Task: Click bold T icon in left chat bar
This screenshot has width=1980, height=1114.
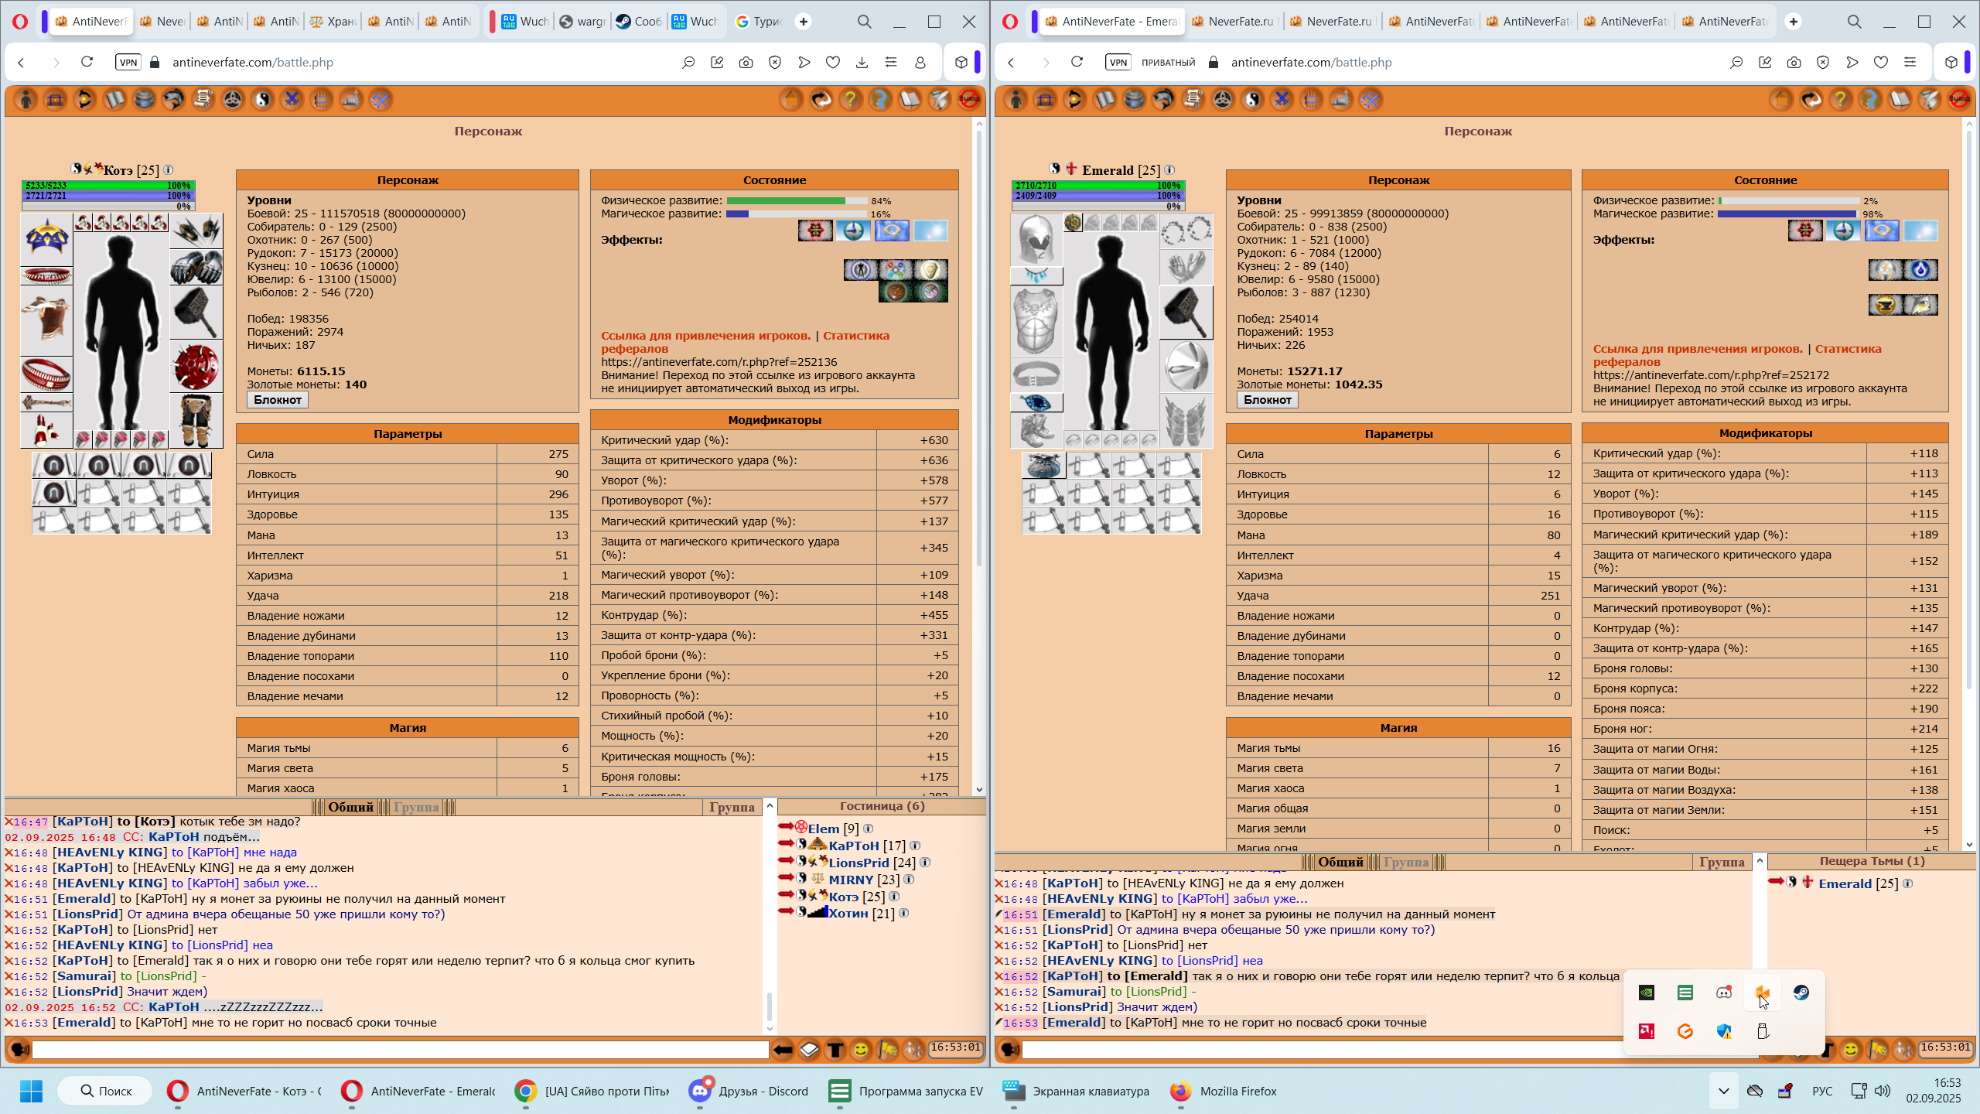Action: pyautogui.click(x=835, y=1050)
